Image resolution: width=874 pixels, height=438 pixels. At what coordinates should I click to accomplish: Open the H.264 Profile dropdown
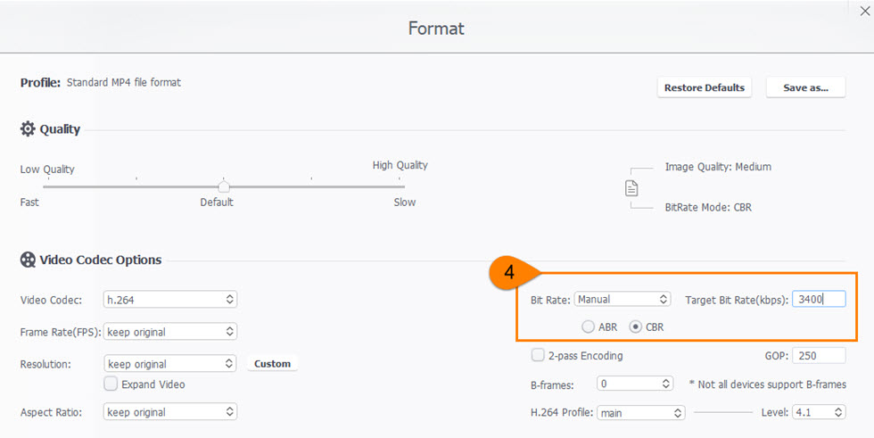tap(640, 413)
